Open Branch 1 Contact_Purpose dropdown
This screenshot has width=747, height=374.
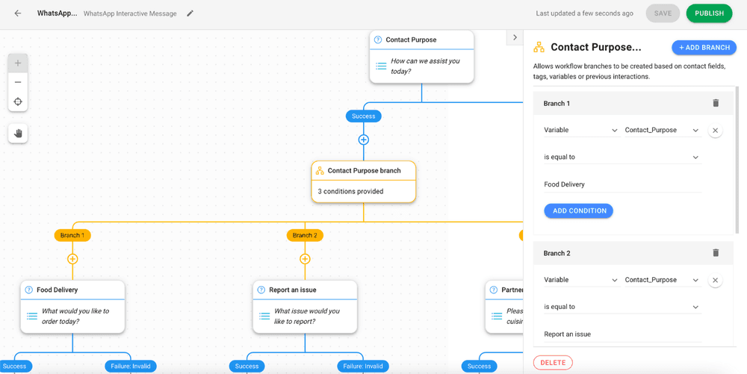(663, 131)
